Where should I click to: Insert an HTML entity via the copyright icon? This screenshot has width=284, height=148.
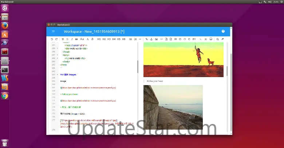189,39
